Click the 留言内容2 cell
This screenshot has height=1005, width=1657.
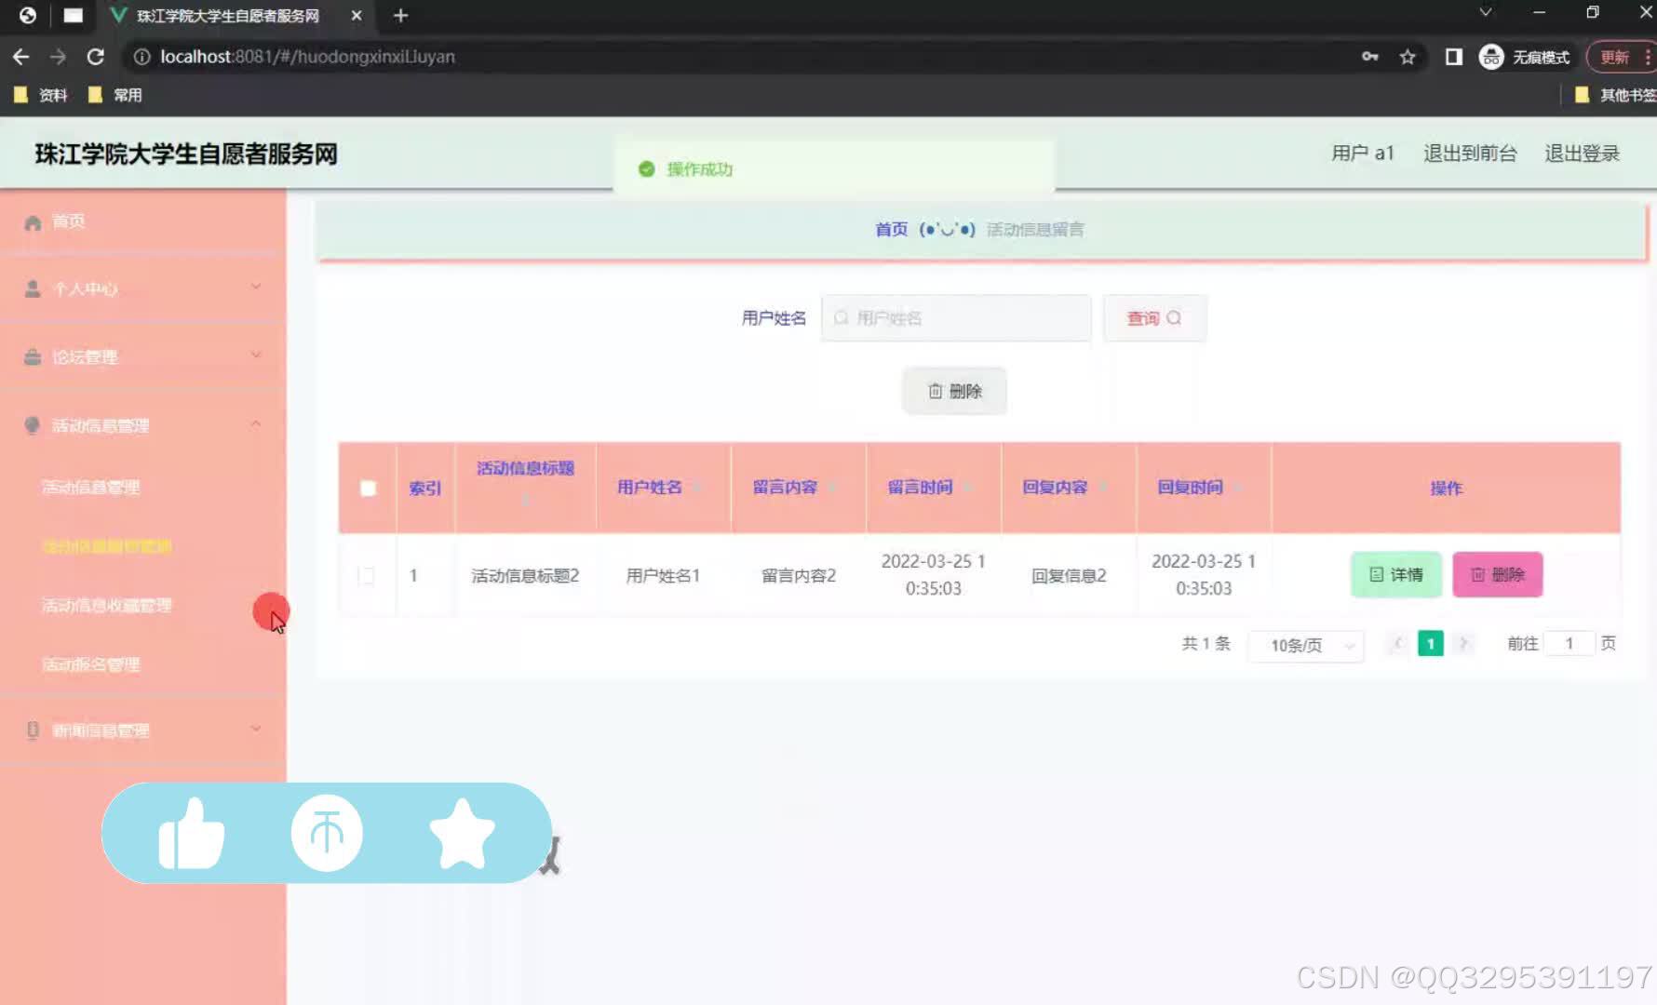point(799,576)
